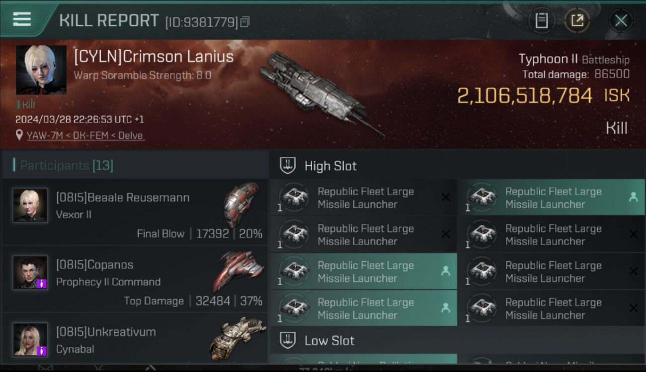Open the hamburger menu icon
646x372 pixels.
pyautogui.click(x=22, y=19)
